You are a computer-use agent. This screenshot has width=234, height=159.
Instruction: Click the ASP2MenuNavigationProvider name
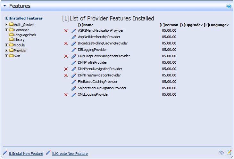(x=101, y=30)
